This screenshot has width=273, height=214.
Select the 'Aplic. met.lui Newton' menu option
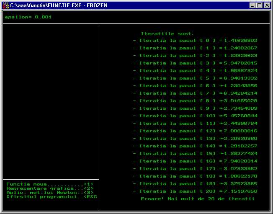tap(50, 193)
